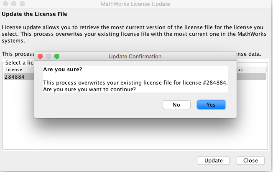
Task: Click the green zoom button on Update Confirmation
Action: point(57,56)
